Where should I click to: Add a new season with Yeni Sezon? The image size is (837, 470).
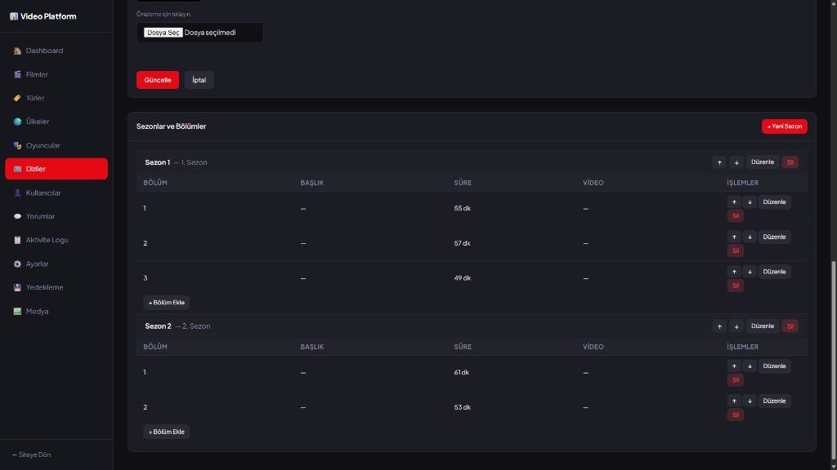click(x=785, y=126)
